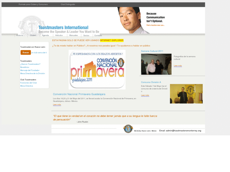230x172 pixels.
Task: Click the highlighted INTERNET EXPLORER text
Action: click(112, 40)
